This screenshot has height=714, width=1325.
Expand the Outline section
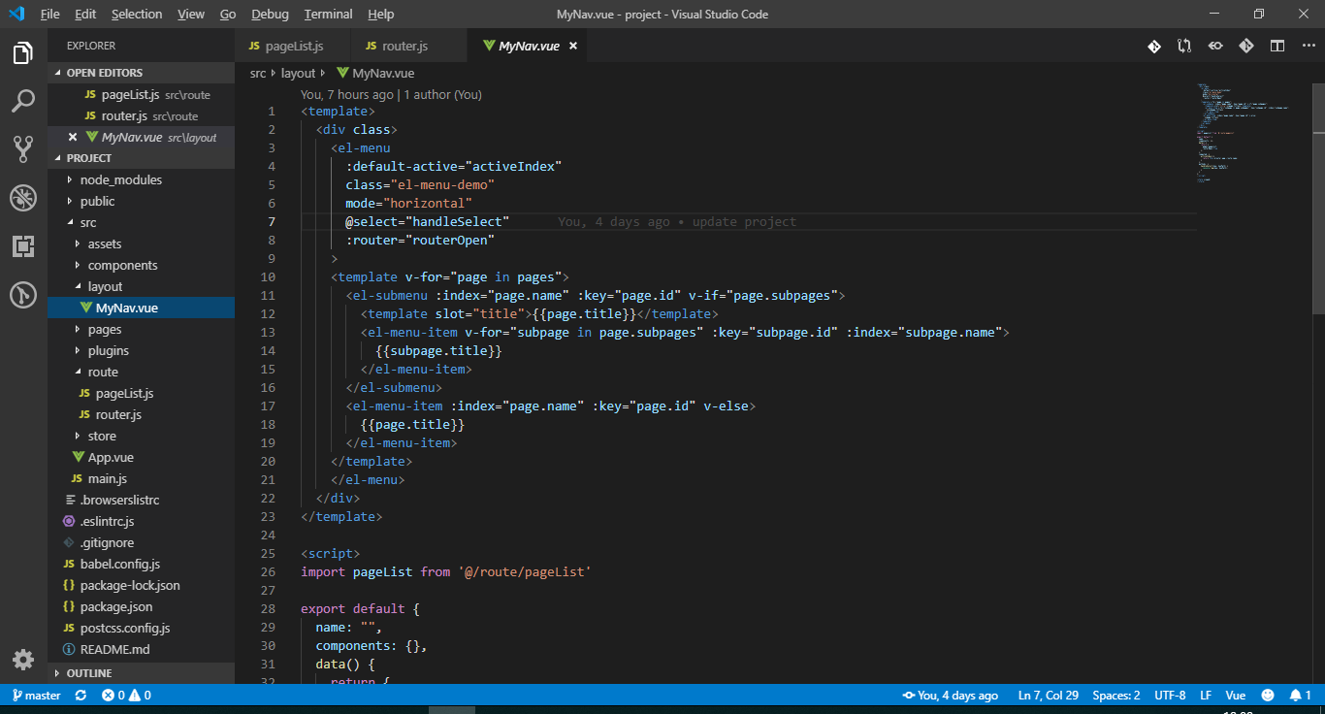click(x=141, y=673)
